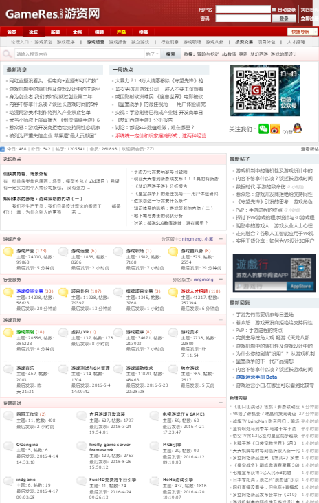Image resolution: width=319 pixels, height=503 pixels.
Task: Click the 登录 login button
Action: pos(284,19)
